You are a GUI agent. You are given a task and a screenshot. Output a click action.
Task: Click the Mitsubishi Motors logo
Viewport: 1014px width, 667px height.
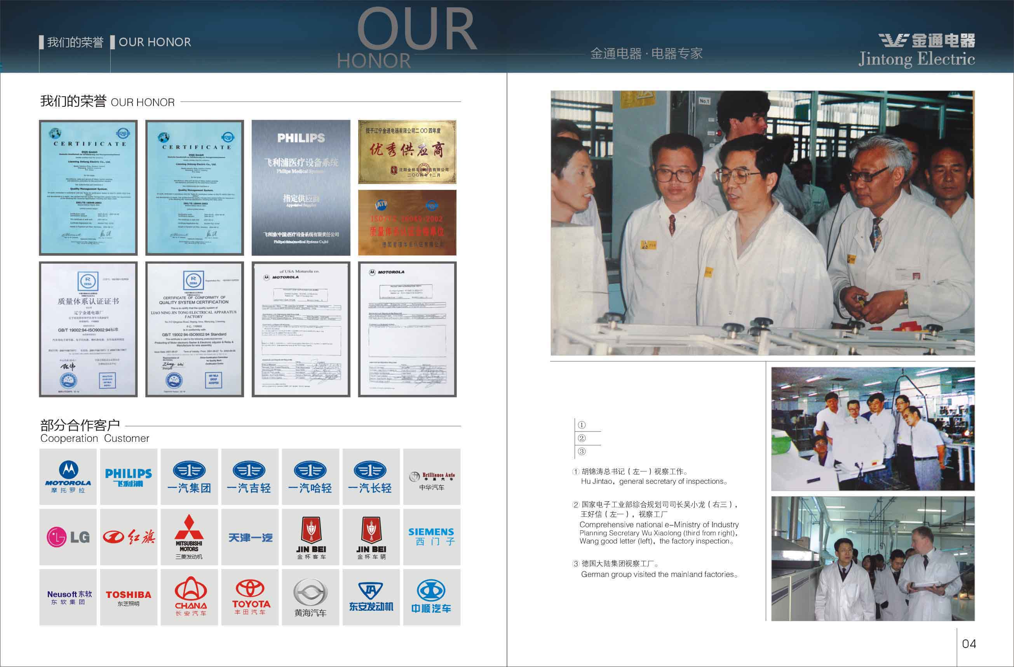click(189, 537)
